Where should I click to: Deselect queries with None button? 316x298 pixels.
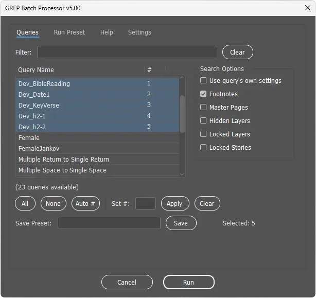point(53,203)
